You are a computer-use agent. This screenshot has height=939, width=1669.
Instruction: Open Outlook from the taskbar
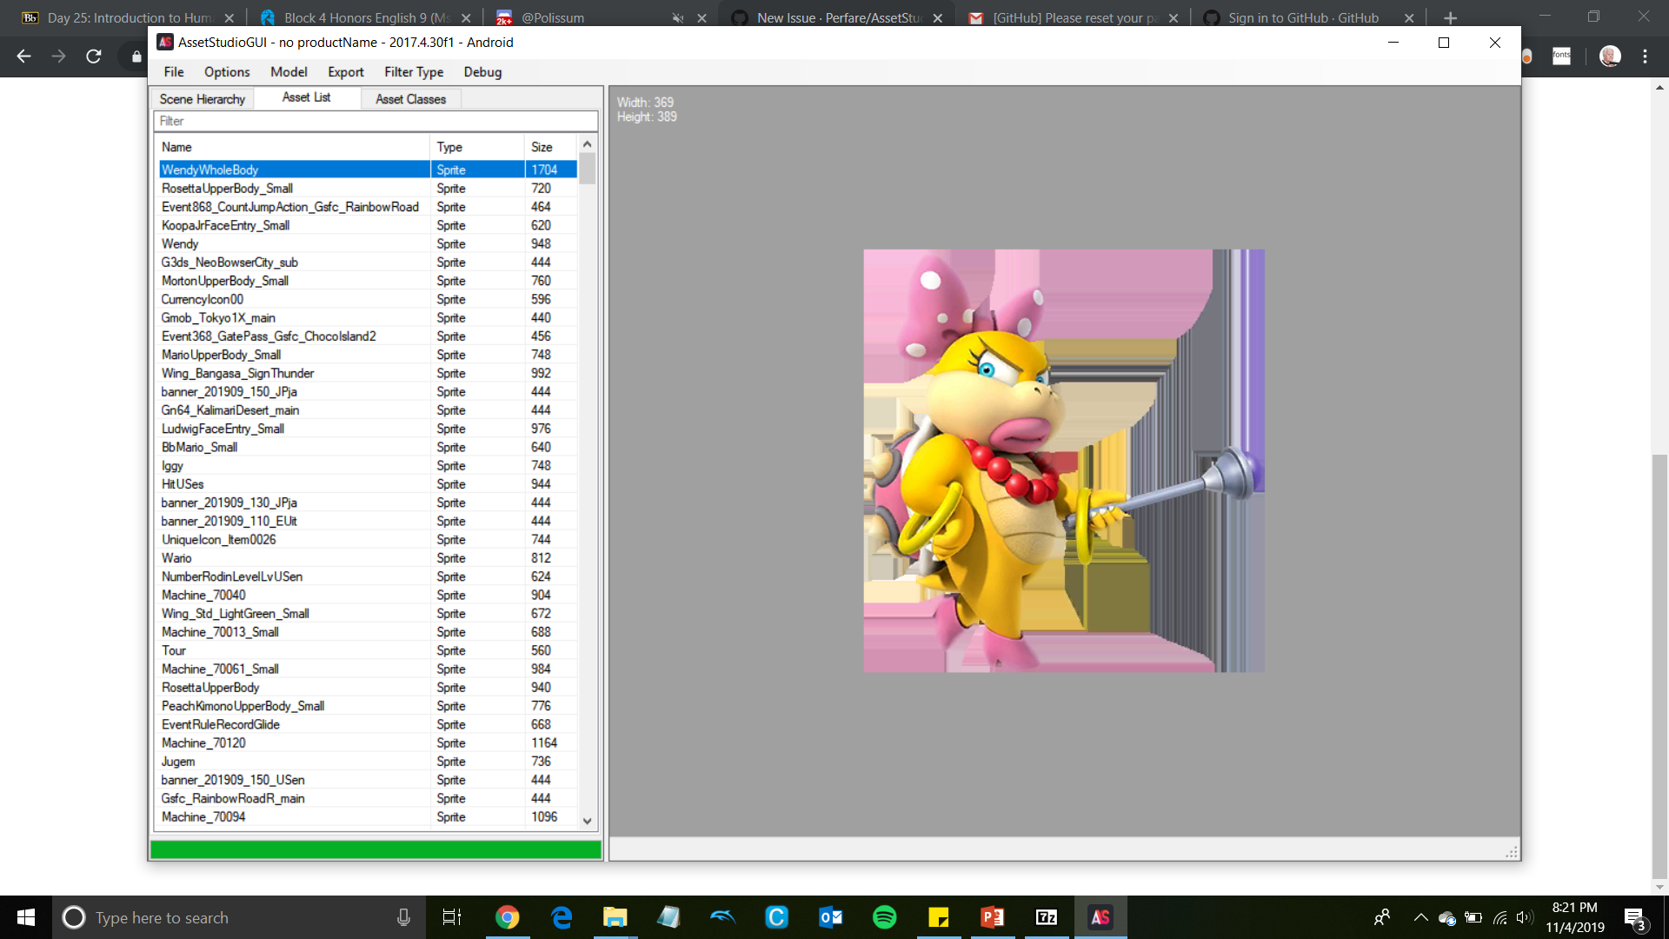coord(830,917)
